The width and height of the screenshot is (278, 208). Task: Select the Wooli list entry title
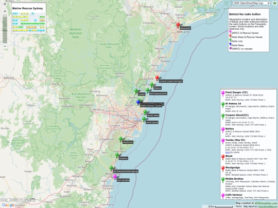[229, 156]
